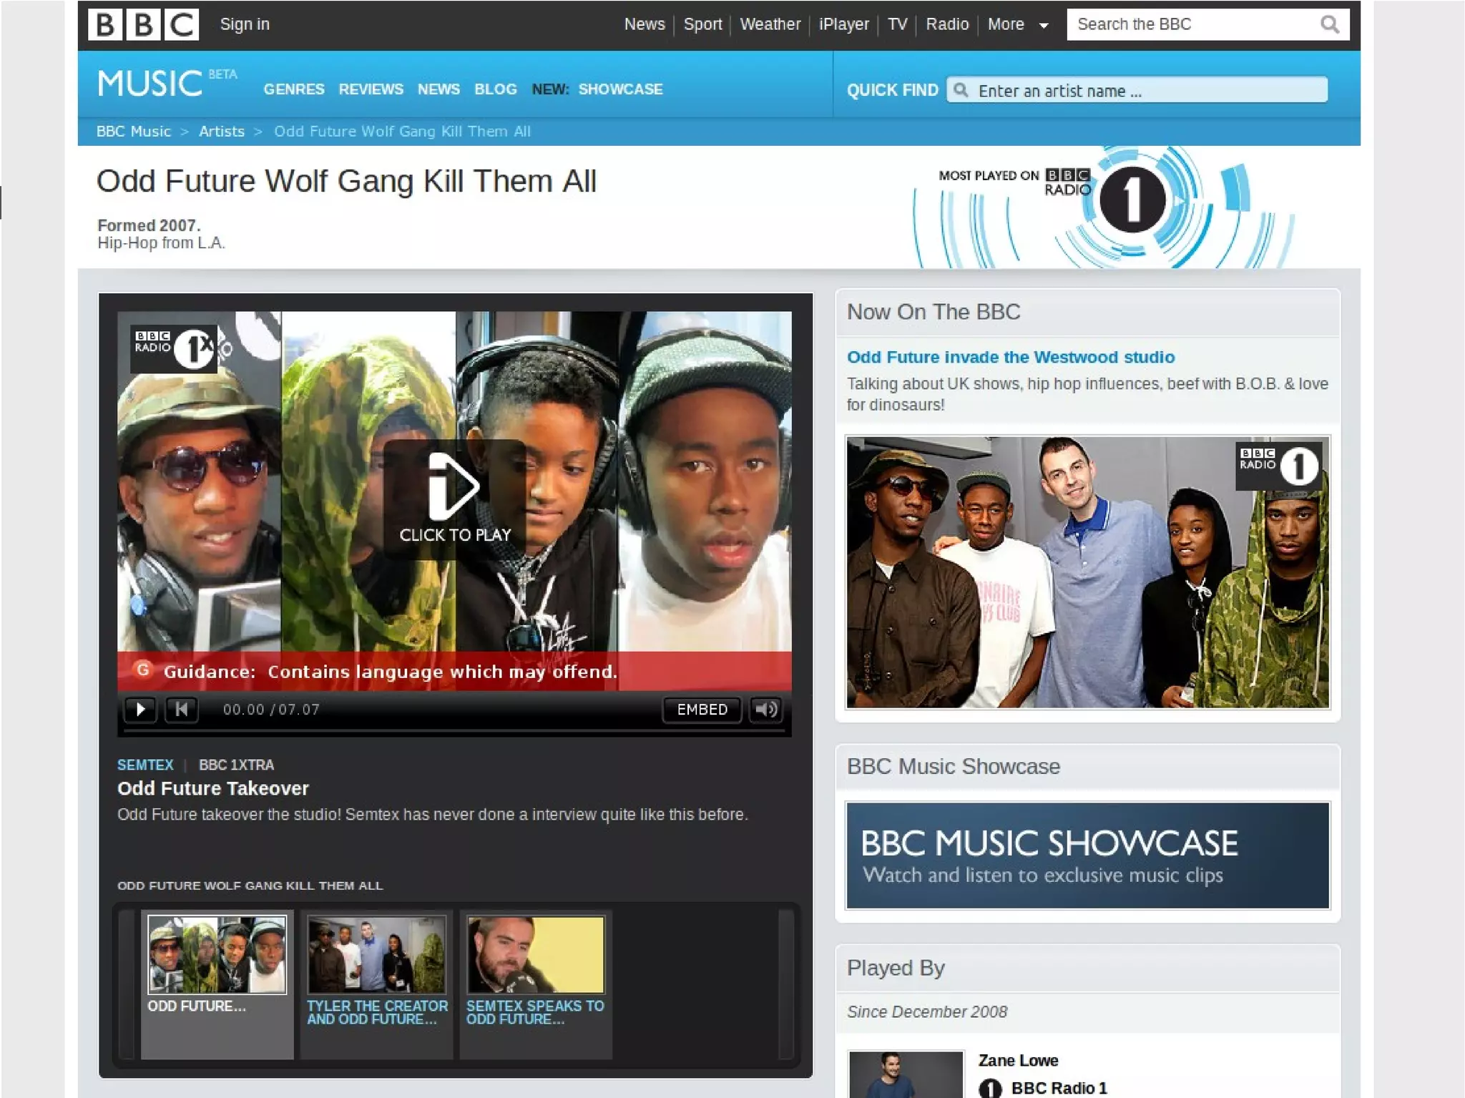Viewport: 1465px width, 1098px height.
Task: Click the big Click To Play overlay
Action: point(455,499)
